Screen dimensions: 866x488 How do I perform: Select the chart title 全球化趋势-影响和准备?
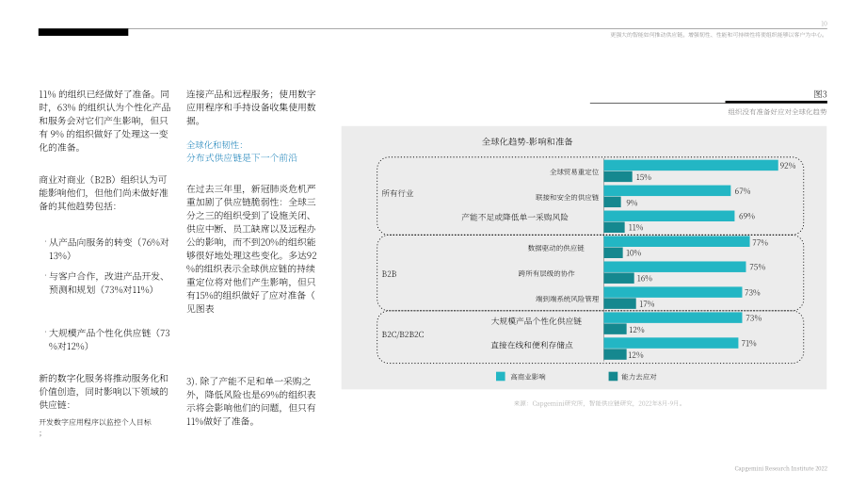[527, 141]
